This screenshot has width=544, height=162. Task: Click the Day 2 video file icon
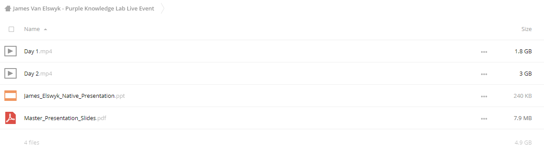(10, 73)
